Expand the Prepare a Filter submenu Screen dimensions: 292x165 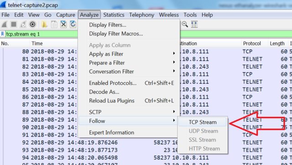click(x=129, y=63)
